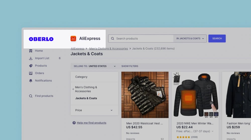Viewport: 251px width, 140px height.
Task: Open Men's Clothing & Accessories breadcrumb link
Action: [x=108, y=48]
